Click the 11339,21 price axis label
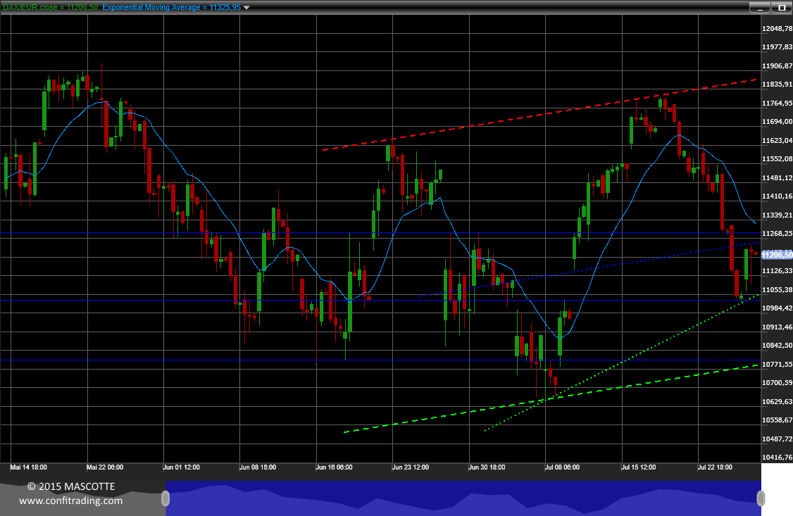793x516 pixels. tap(777, 215)
